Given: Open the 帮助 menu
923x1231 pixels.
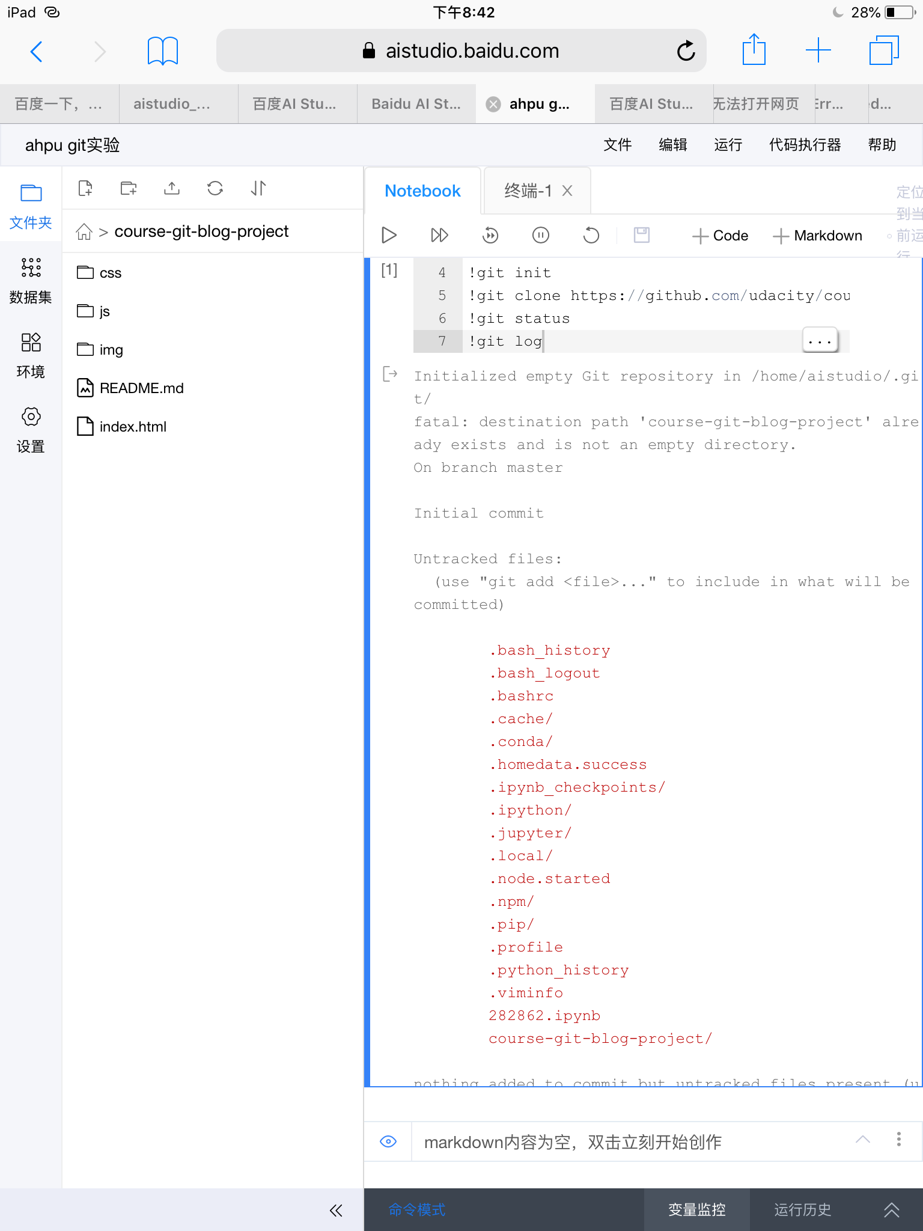Looking at the screenshot, I should [882, 145].
